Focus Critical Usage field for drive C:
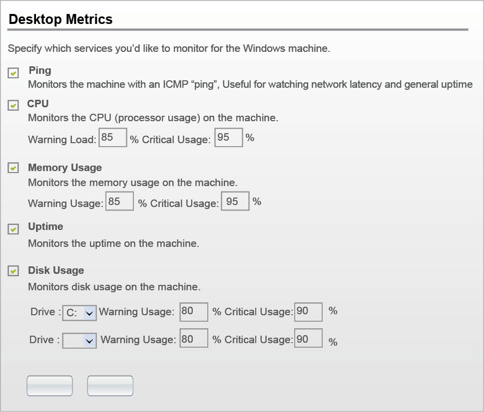The image size is (484, 412). [x=308, y=312]
